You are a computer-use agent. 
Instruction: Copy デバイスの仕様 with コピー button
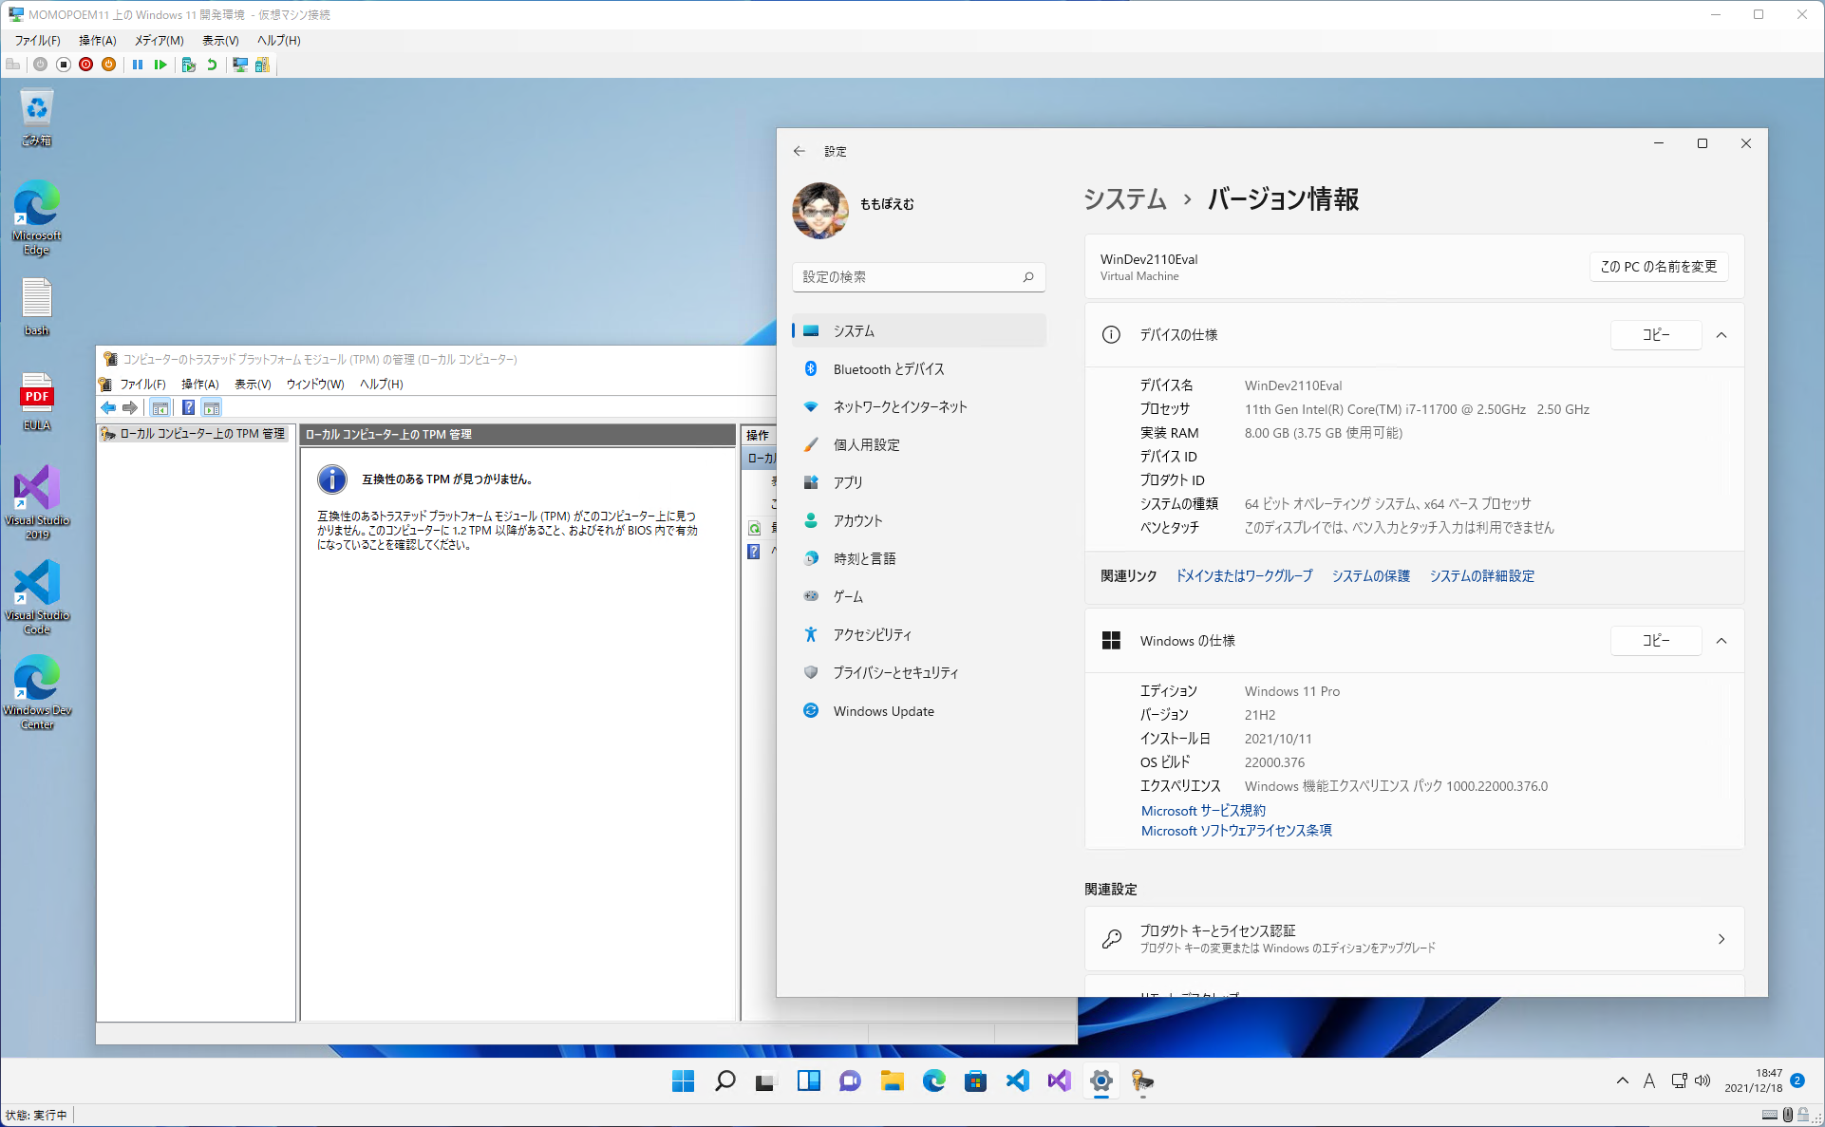pyautogui.click(x=1656, y=334)
